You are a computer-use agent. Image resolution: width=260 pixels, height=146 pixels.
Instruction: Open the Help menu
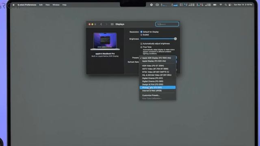(64, 5)
